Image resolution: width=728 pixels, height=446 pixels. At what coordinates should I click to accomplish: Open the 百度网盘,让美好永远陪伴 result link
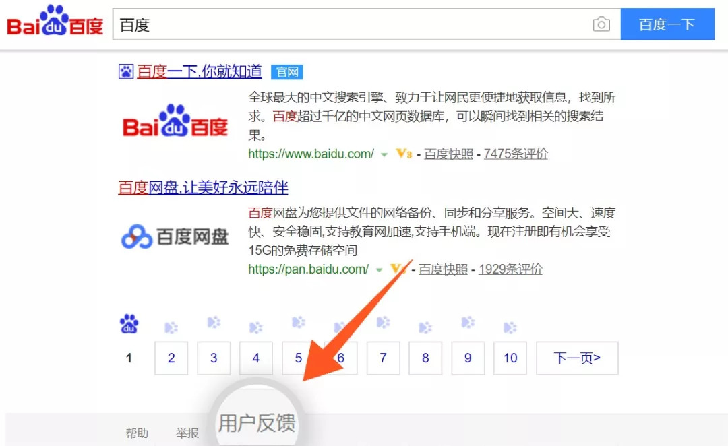coord(203,187)
